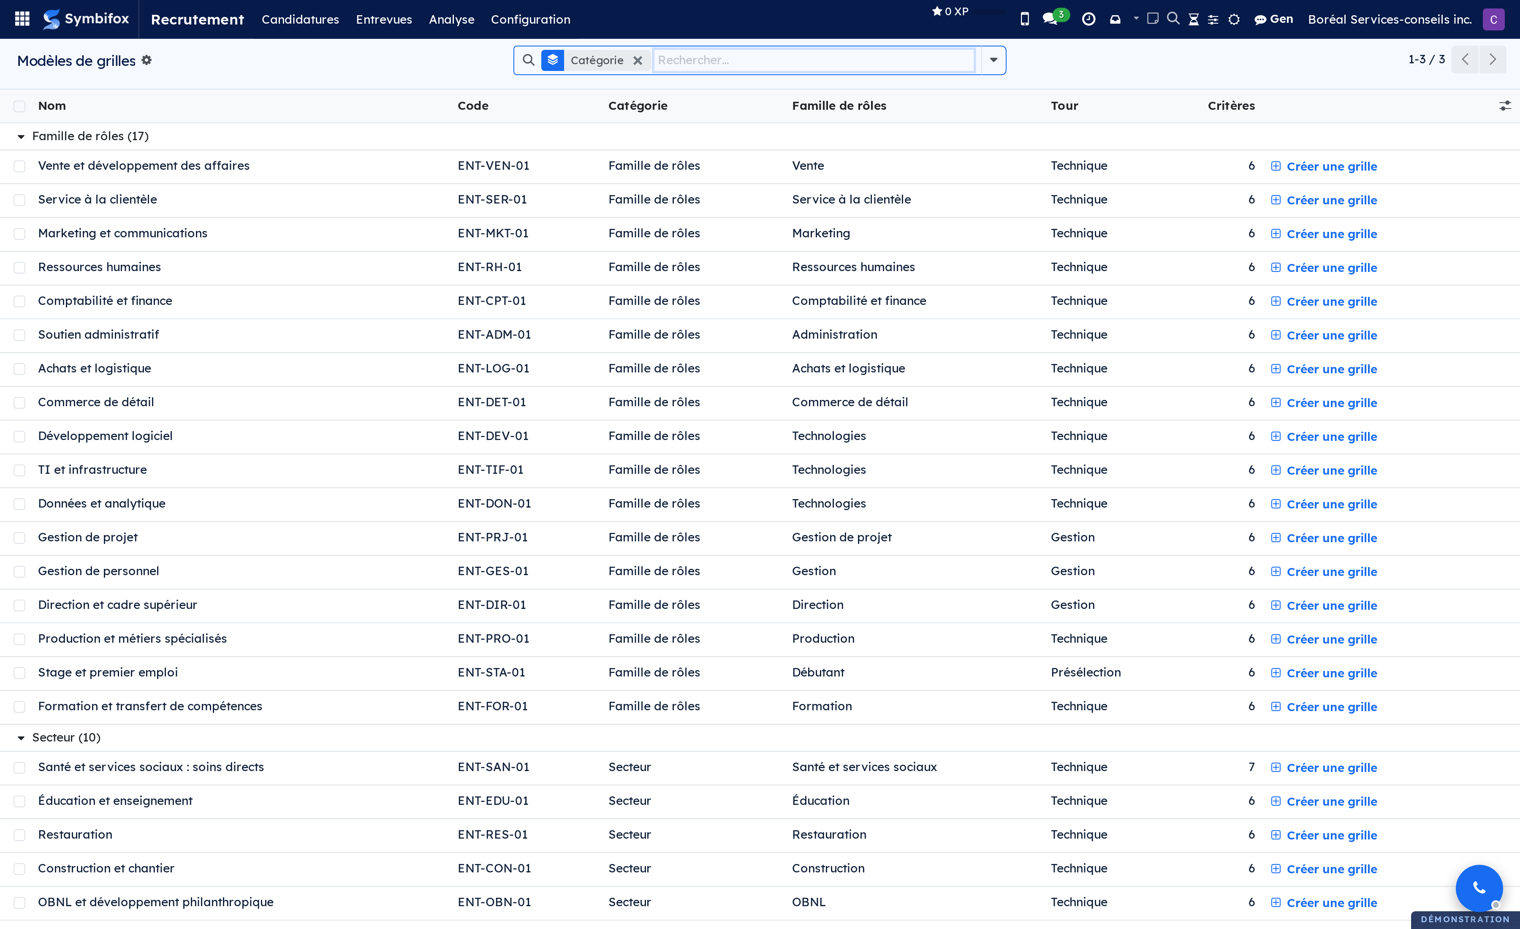Open the Gen chat assistant
Screen dimensions: 1520x929
[x=1273, y=19]
